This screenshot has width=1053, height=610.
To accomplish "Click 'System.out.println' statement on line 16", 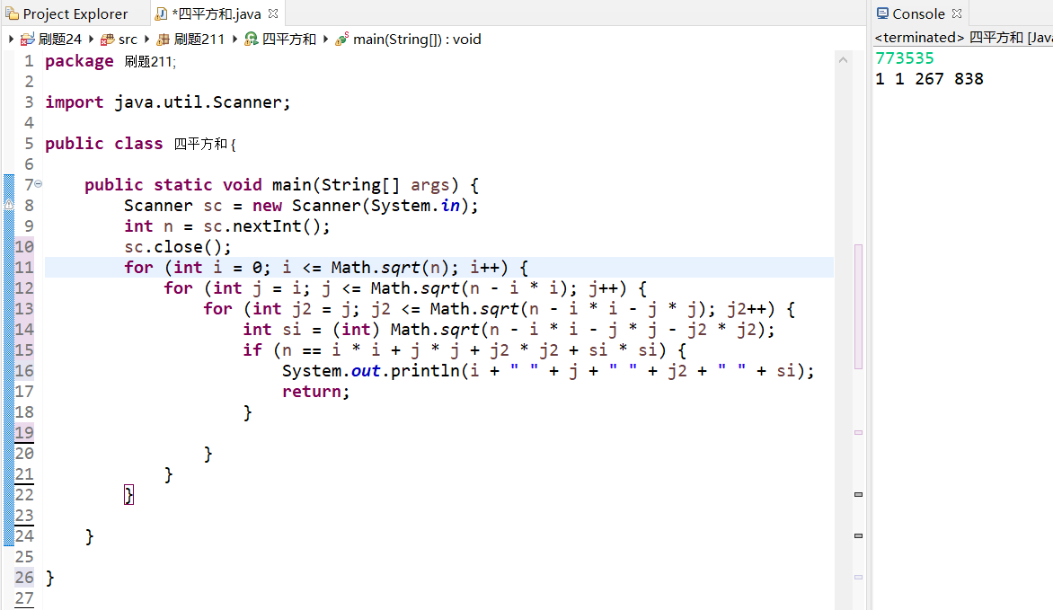I will (548, 371).
